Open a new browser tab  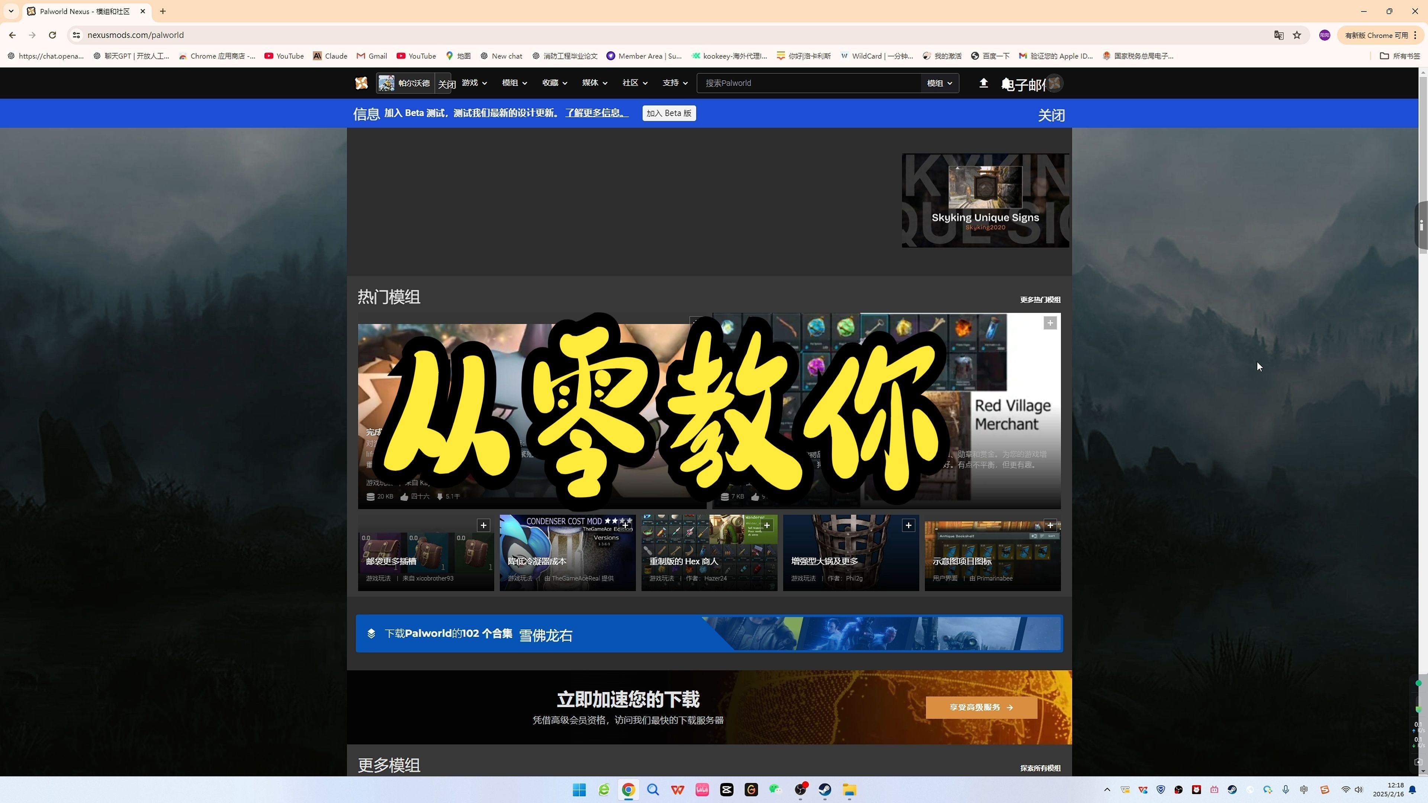click(163, 11)
